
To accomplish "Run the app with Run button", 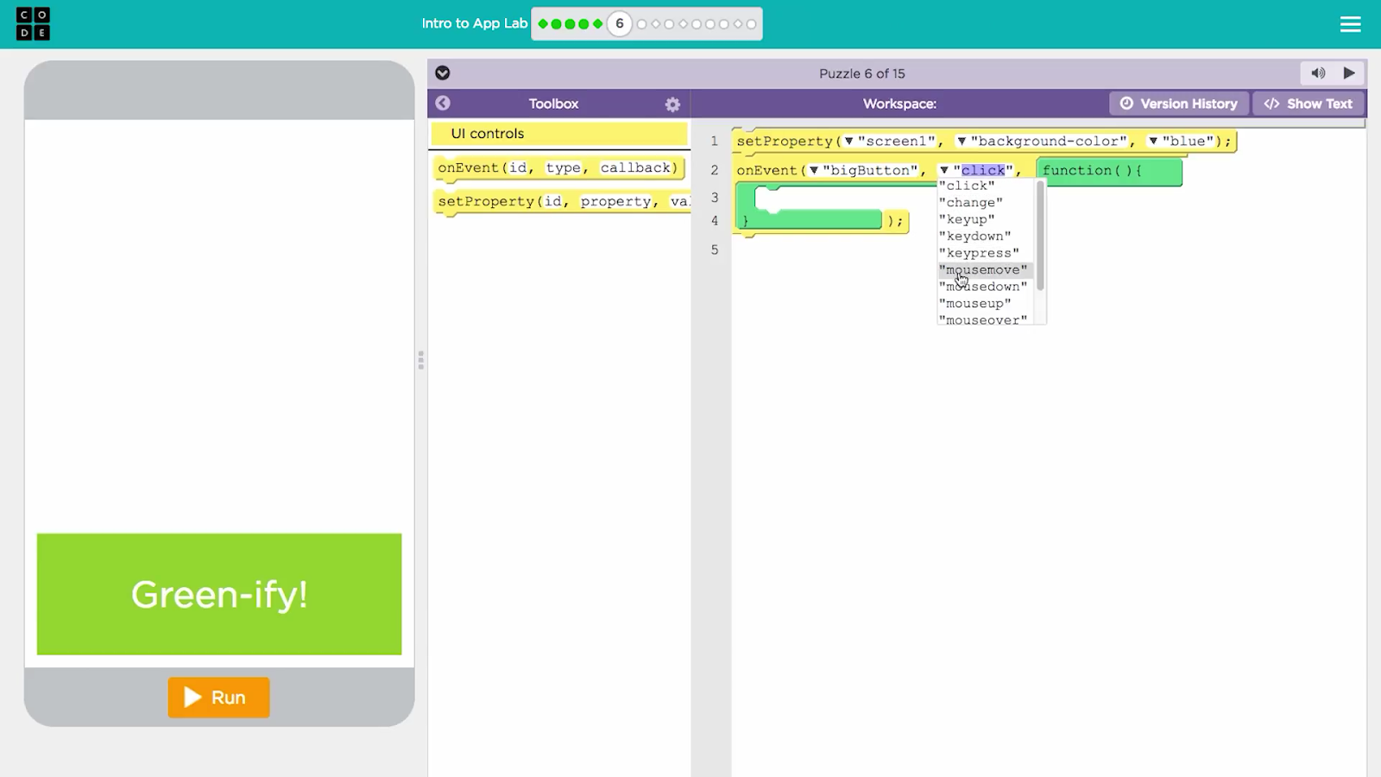I will [x=218, y=698].
